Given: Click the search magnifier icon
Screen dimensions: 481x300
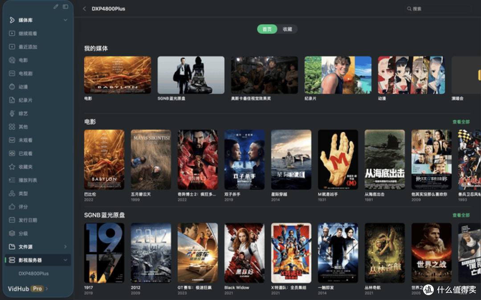Looking at the screenshot, I should (x=409, y=9).
